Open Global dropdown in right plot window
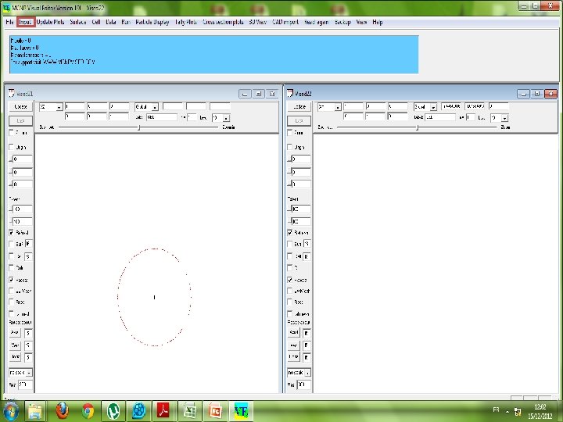Screen dimensions: 563x422 (433, 107)
